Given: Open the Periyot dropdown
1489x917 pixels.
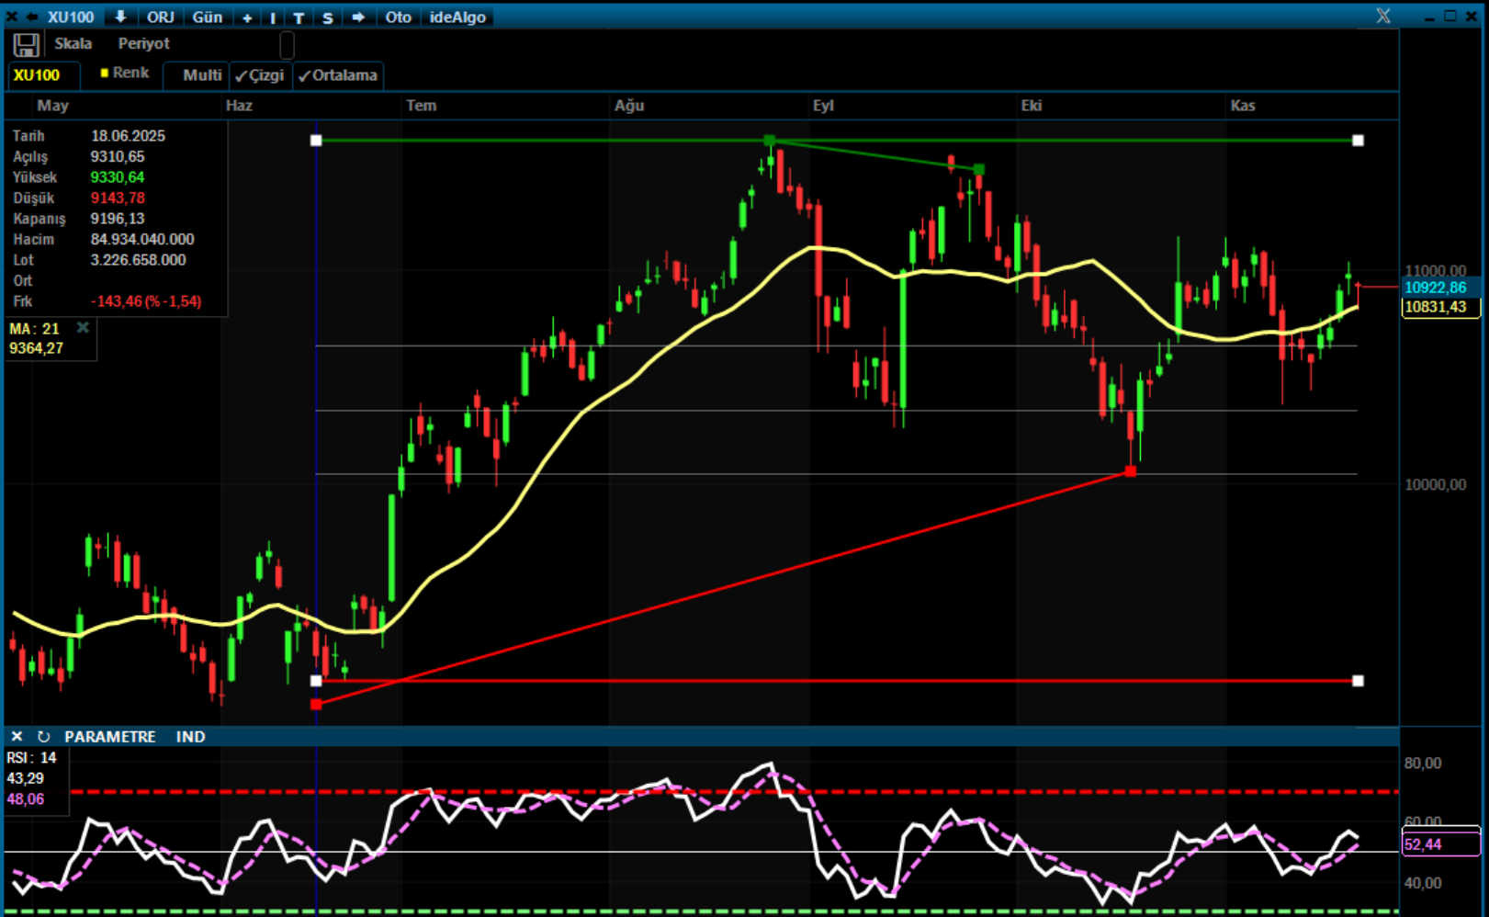Looking at the screenshot, I should pyautogui.click(x=142, y=43).
